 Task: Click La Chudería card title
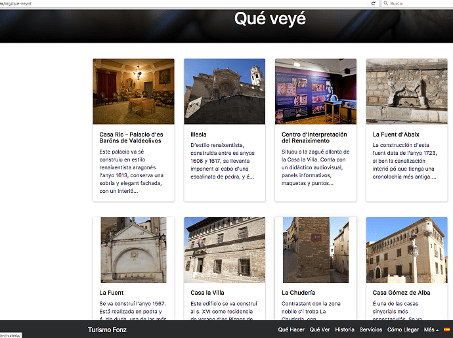point(298,293)
